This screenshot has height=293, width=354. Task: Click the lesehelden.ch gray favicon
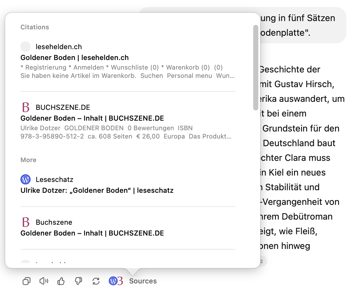pyautogui.click(x=26, y=47)
